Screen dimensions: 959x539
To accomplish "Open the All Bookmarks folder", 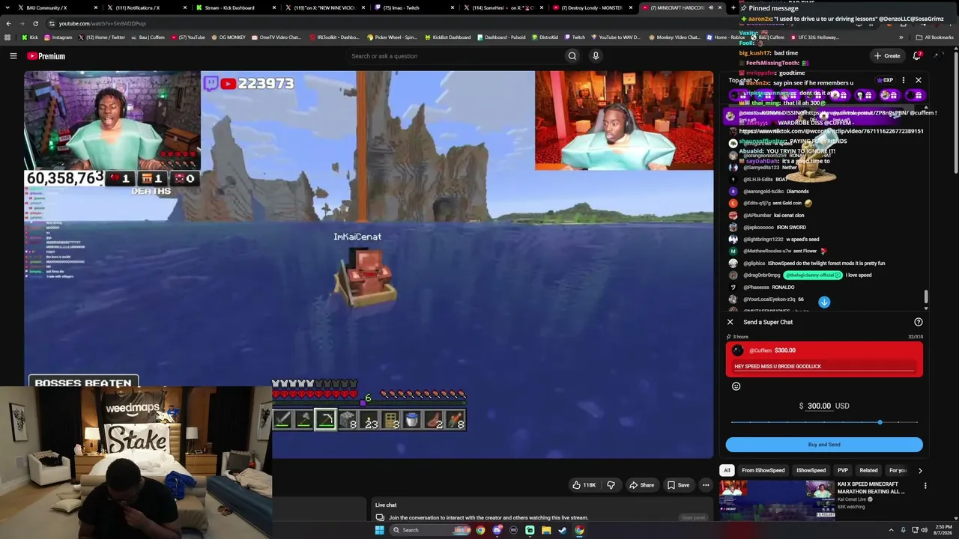I will 935,37.
